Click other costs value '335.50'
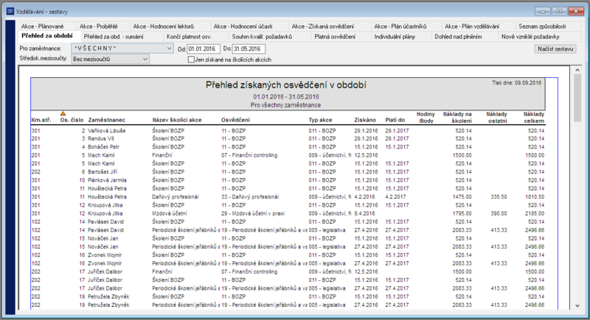Viewport: 590px width, 320px height. click(499, 197)
